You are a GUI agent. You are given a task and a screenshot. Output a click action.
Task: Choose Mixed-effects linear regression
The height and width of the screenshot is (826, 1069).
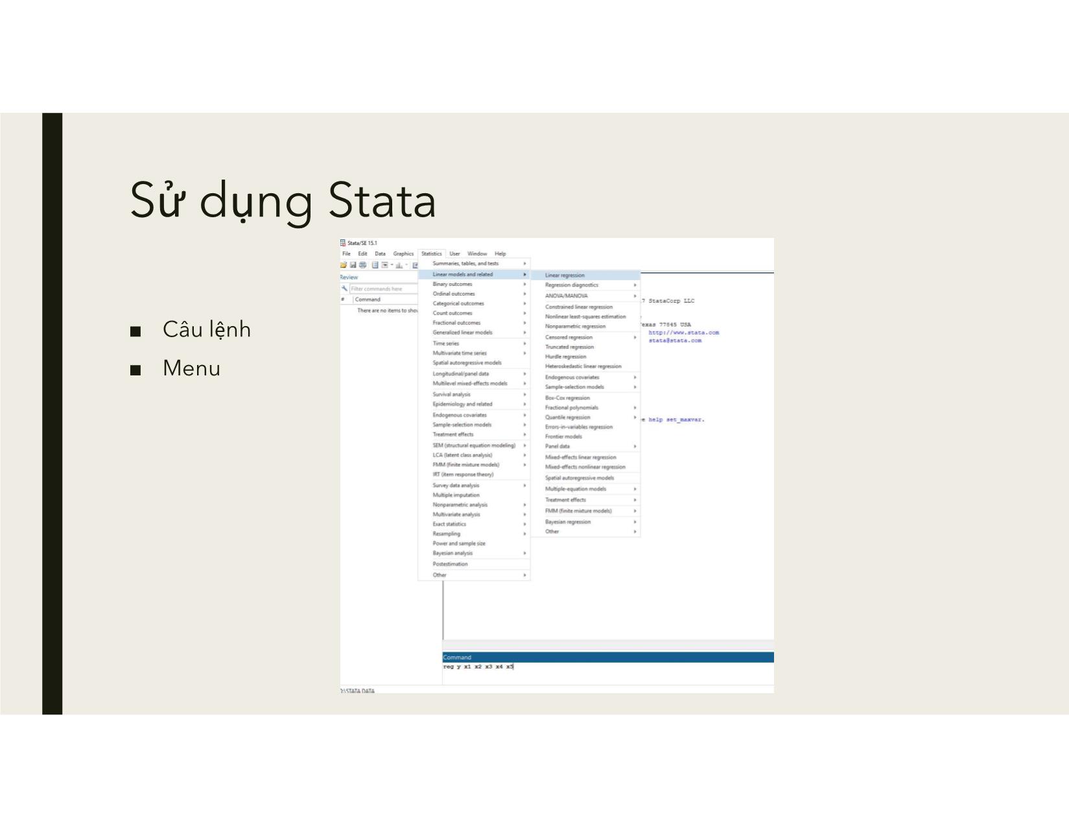(585, 458)
